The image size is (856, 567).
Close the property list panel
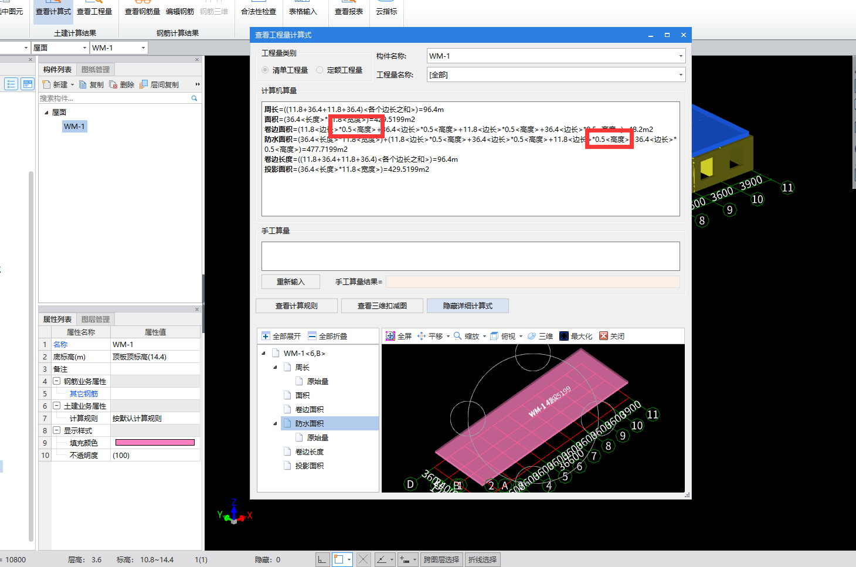pyautogui.click(x=197, y=310)
